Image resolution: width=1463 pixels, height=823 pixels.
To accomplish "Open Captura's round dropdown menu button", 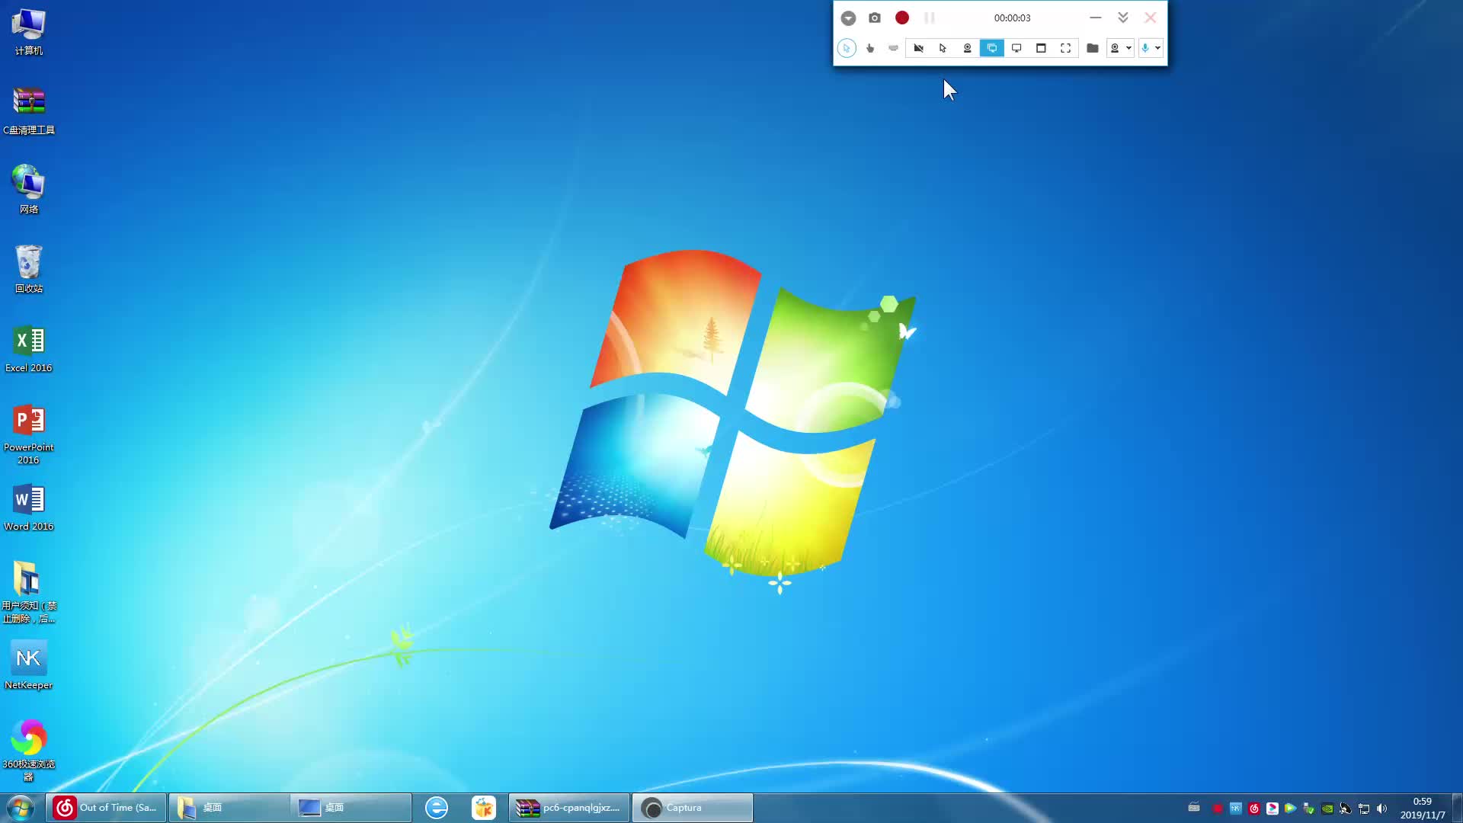I will [x=848, y=18].
